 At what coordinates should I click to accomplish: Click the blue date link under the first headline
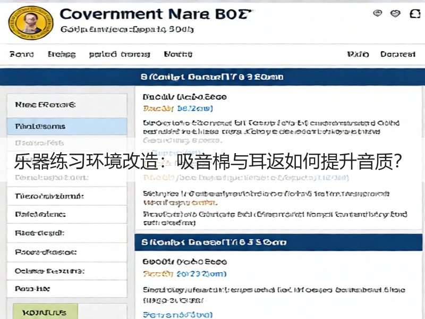click(195, 108)
